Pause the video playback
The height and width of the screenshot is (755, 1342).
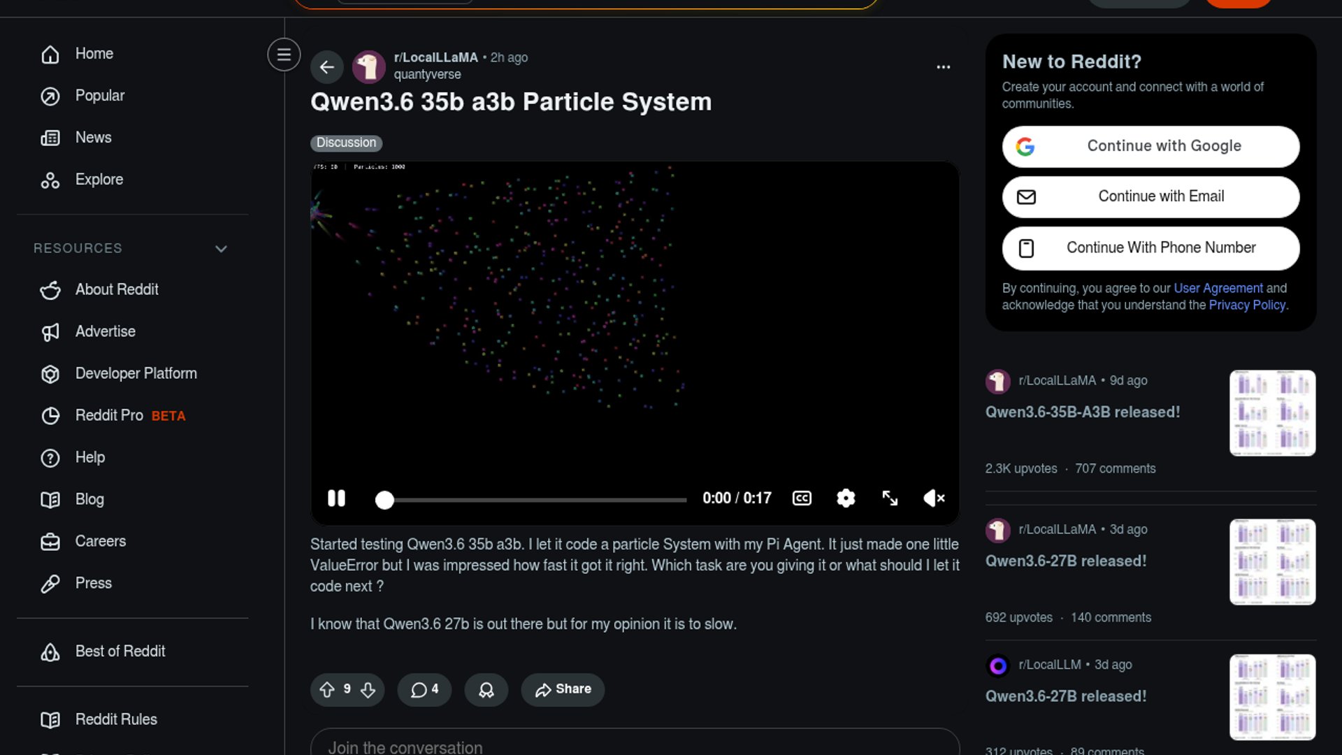[336, 498]
